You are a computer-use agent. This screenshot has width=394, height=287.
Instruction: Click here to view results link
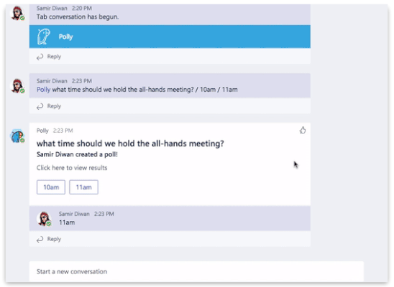72,168
